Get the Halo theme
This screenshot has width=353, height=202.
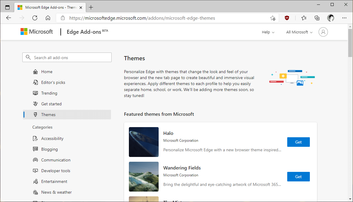point(298,142)
